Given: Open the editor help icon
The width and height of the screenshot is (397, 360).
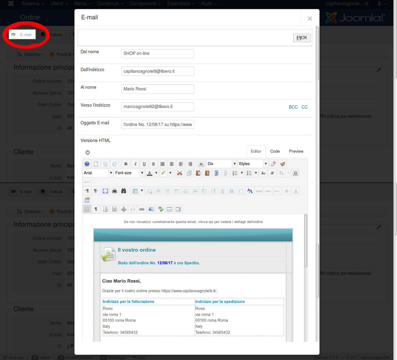Looking at the screenshot, I should coord(87,164).
